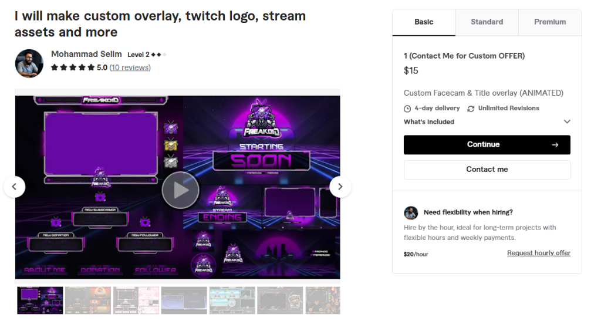The height and width of the screenshot is (328, 601).
Task: Click the $20/hour rate text
Action: pos(416,254)
